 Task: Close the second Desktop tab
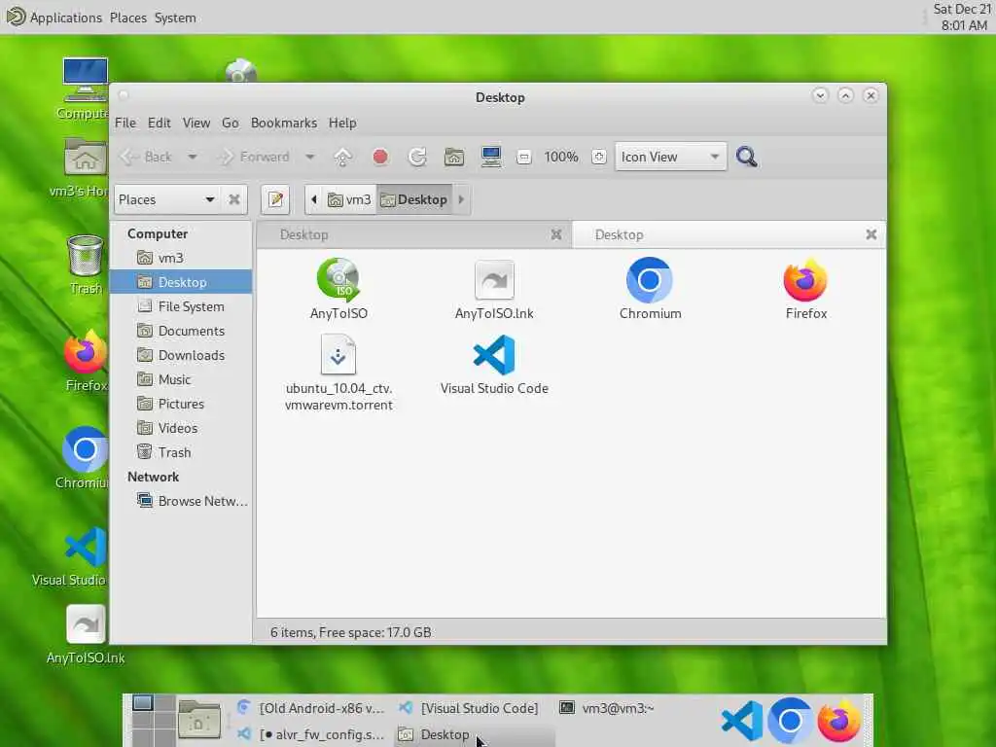click(x=871, y=235)
